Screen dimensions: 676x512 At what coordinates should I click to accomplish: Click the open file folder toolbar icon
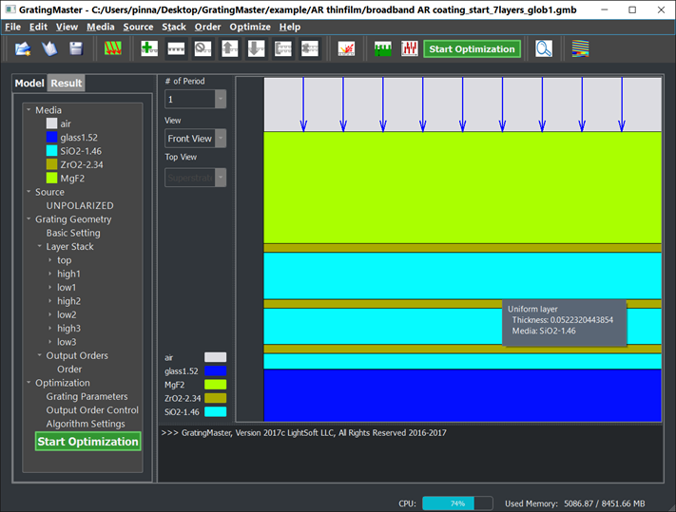click(23, 48)
